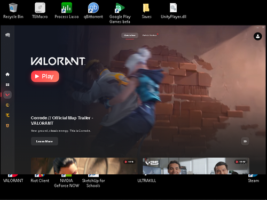Screen dimensions: 267x200
Task: Click the Riot Client desktop shortcut label
Action: pos(40,180)
